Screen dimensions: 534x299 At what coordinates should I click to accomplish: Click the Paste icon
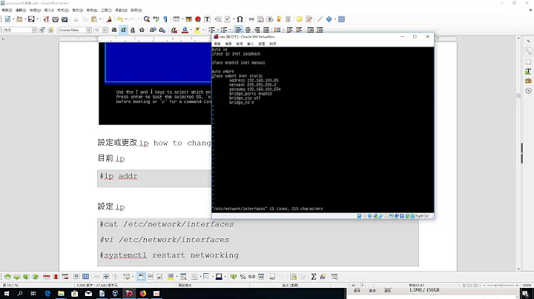(94, 19)
